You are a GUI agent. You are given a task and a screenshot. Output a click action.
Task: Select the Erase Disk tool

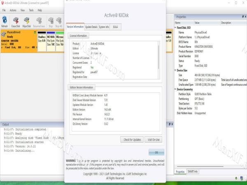pyautogui.click(x=16, y=22)
